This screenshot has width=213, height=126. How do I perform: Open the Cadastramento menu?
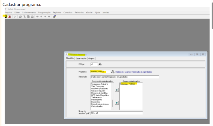29,13
